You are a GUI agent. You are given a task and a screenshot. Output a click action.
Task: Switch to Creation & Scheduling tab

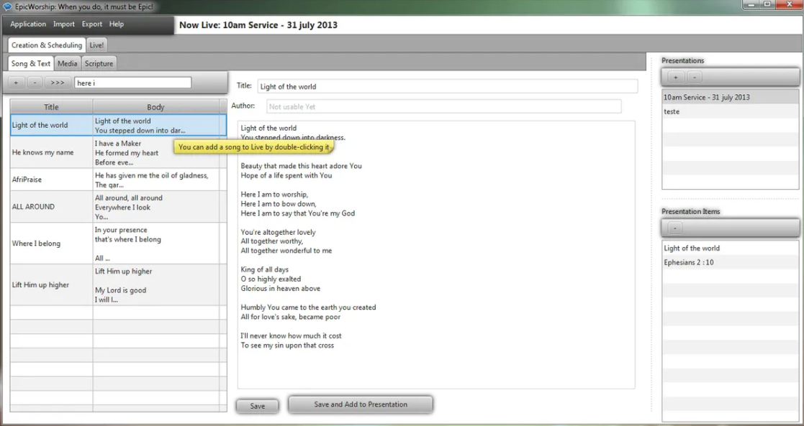coord(47,45)
